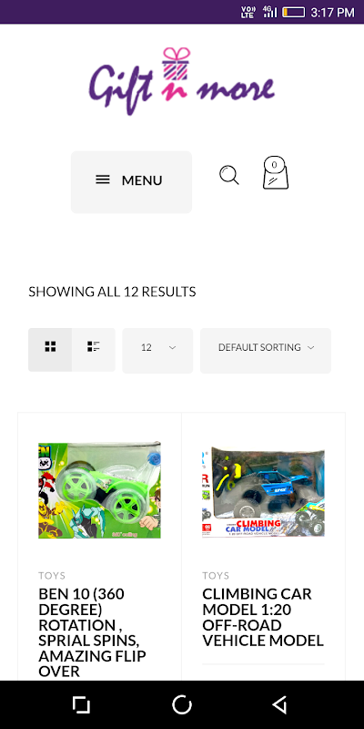Tap the Android home circle icon

pos(182,704)
